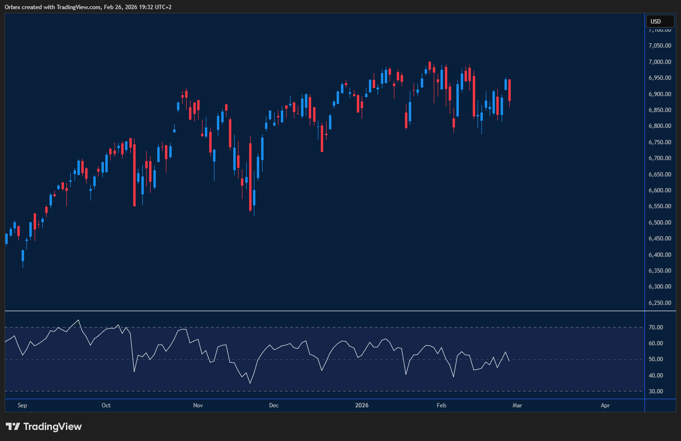Viewport: 681px width, 441px height.
Task: Click the Feb time axis label
Action: pyautogui.click(x=441, y=405)
